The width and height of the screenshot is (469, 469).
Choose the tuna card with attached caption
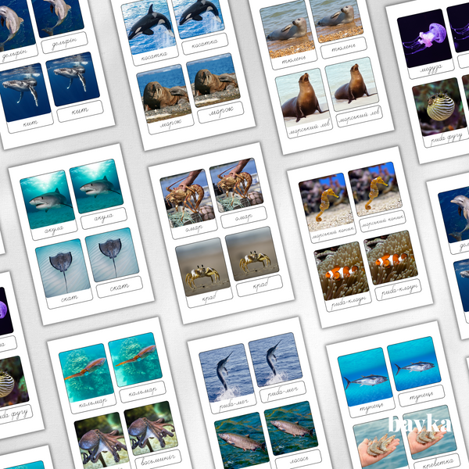pos(367,382)
